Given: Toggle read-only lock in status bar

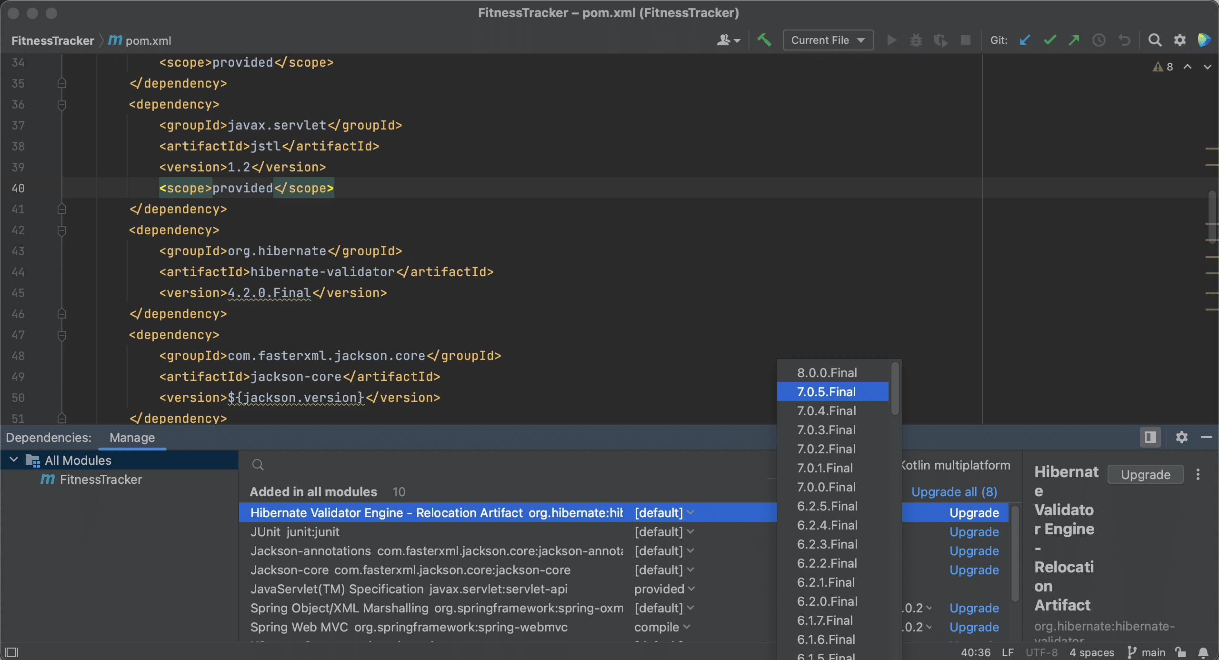Looking at the screenshot, I should 1180,652.
